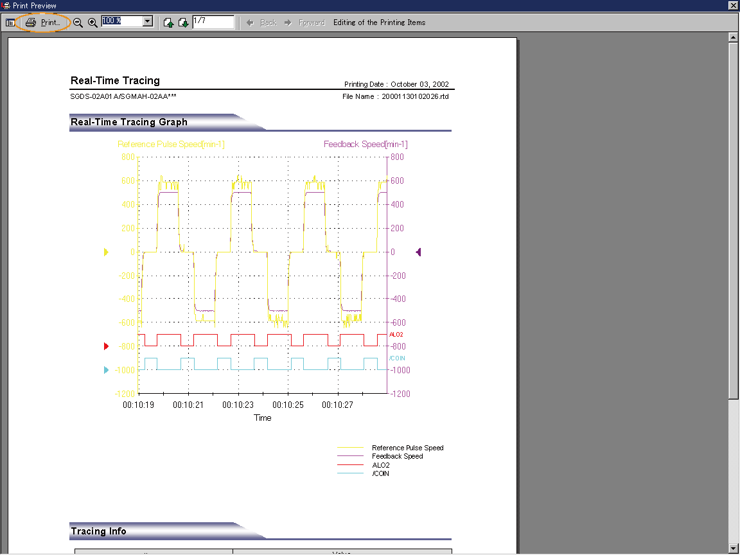Click the page number field showing 1/7
740x555 pixels.
[x=213, y=22]
